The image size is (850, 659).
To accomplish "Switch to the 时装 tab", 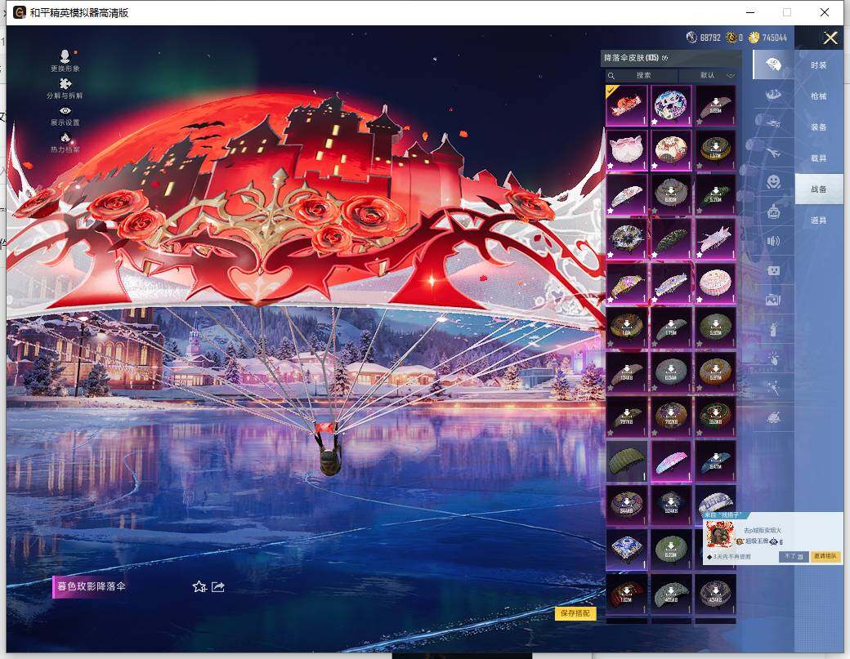I will coord(819,65).
